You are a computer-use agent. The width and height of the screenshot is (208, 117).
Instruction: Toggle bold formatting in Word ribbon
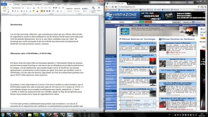coord(13,11)
